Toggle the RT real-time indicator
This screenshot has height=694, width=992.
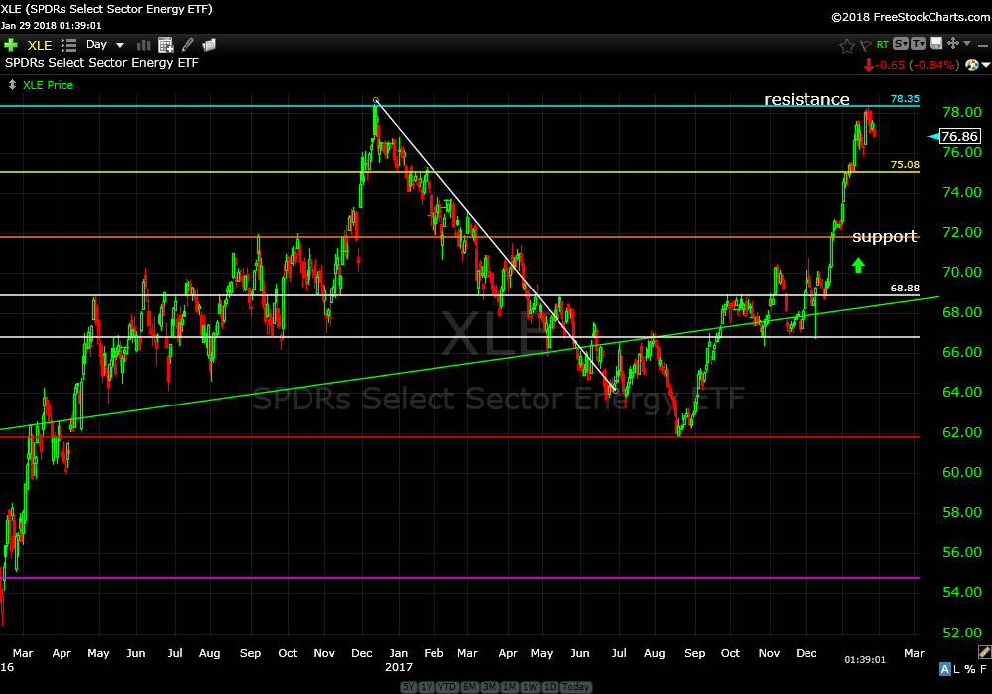point(882,45)
